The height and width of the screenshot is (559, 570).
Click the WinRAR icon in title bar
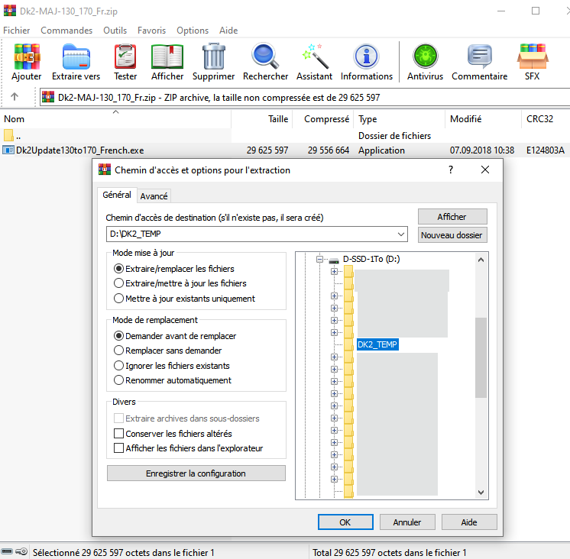coord(10,10)
